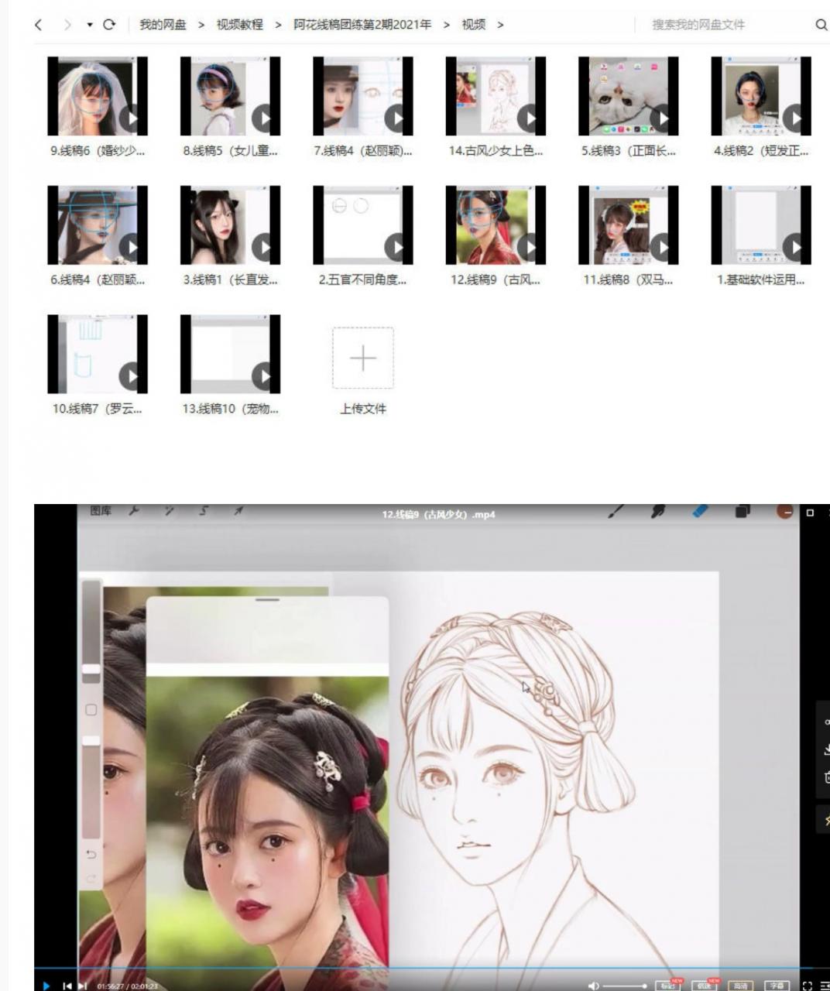Toggle the subtitles 字幕 button
Screen dimensions: 830x991
(x=777, y=986)
